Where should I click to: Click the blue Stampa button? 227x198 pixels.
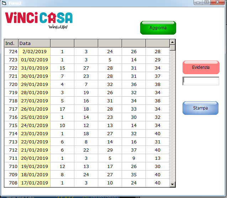click(200, 108)
